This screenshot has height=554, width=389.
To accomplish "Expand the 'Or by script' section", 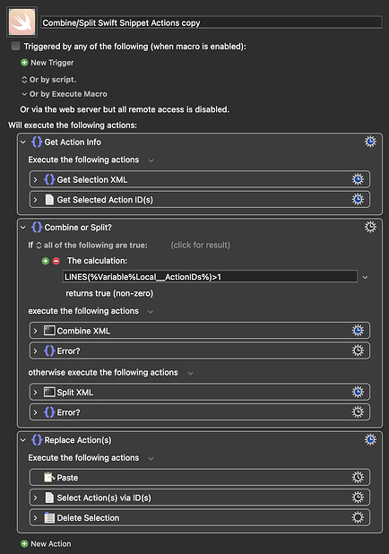I will (x=24, y=80).
